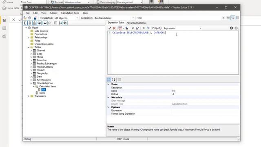Click inside the DAX expression editor
This screenshot has height=147, width=261.
click(175, 53)
